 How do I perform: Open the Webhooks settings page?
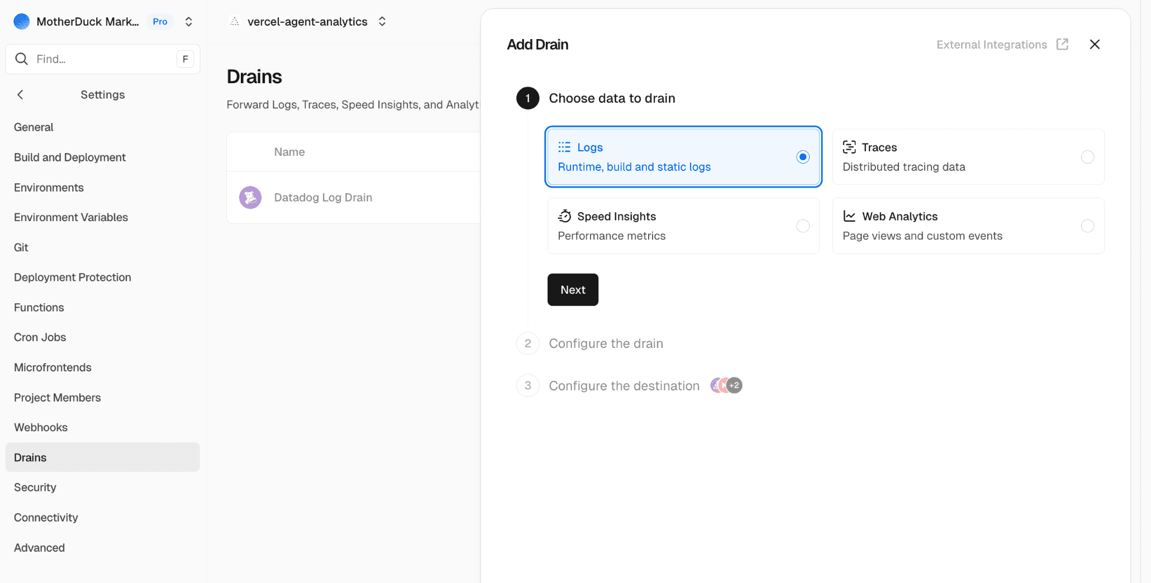[41, 428]
